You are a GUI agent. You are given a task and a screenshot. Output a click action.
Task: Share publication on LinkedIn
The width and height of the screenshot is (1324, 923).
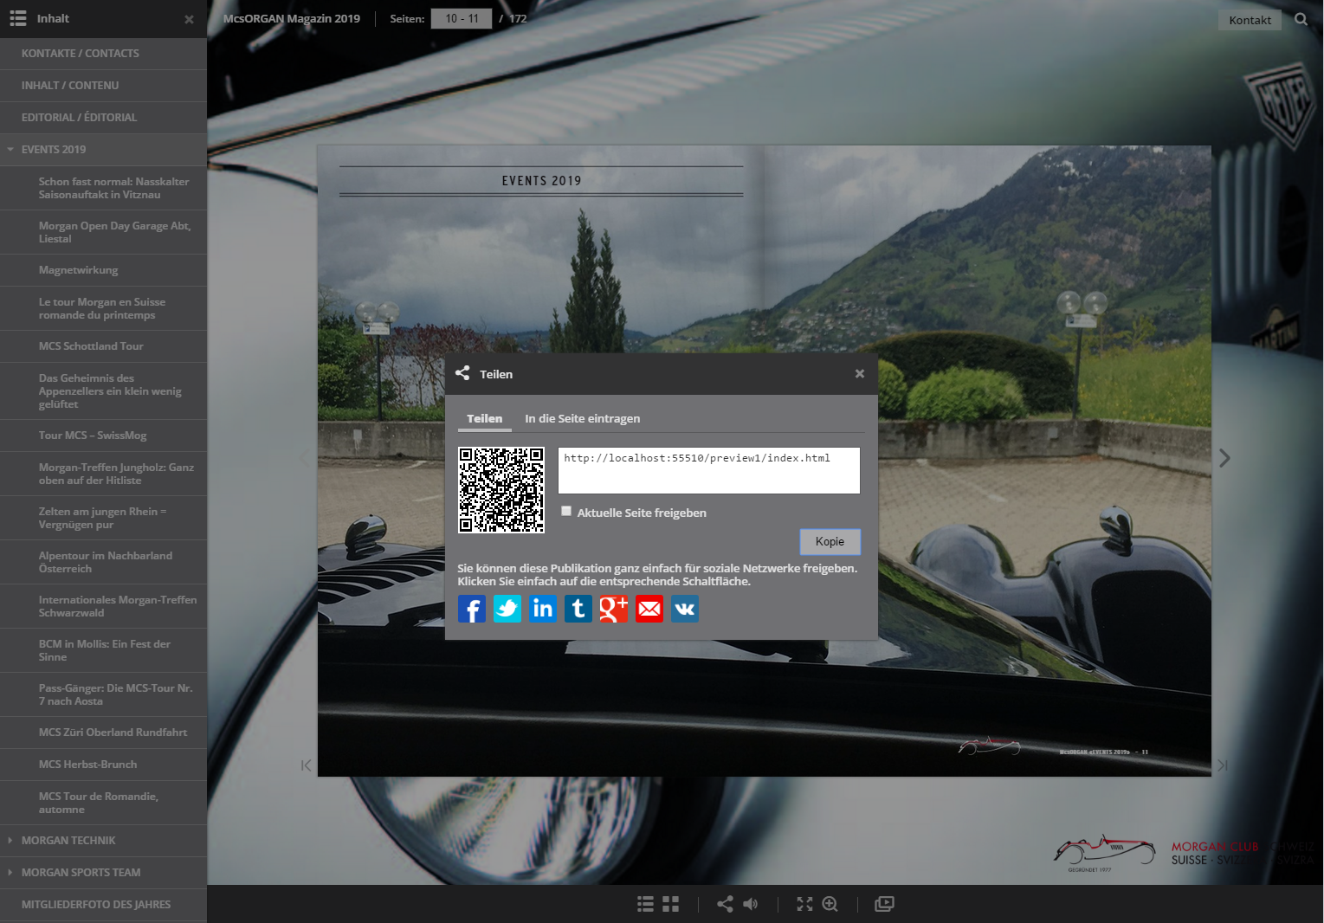tap(543, 609)
